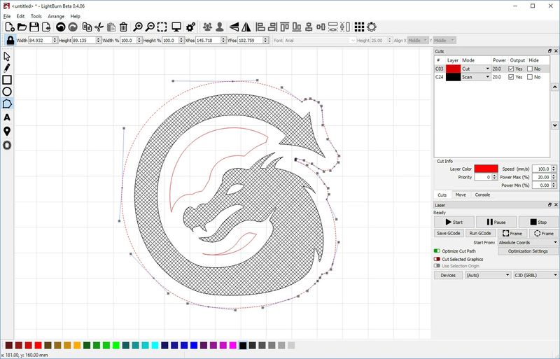Expand the Start From Absolute Coords dropdown
560x359 pixels.
point(528,242)
